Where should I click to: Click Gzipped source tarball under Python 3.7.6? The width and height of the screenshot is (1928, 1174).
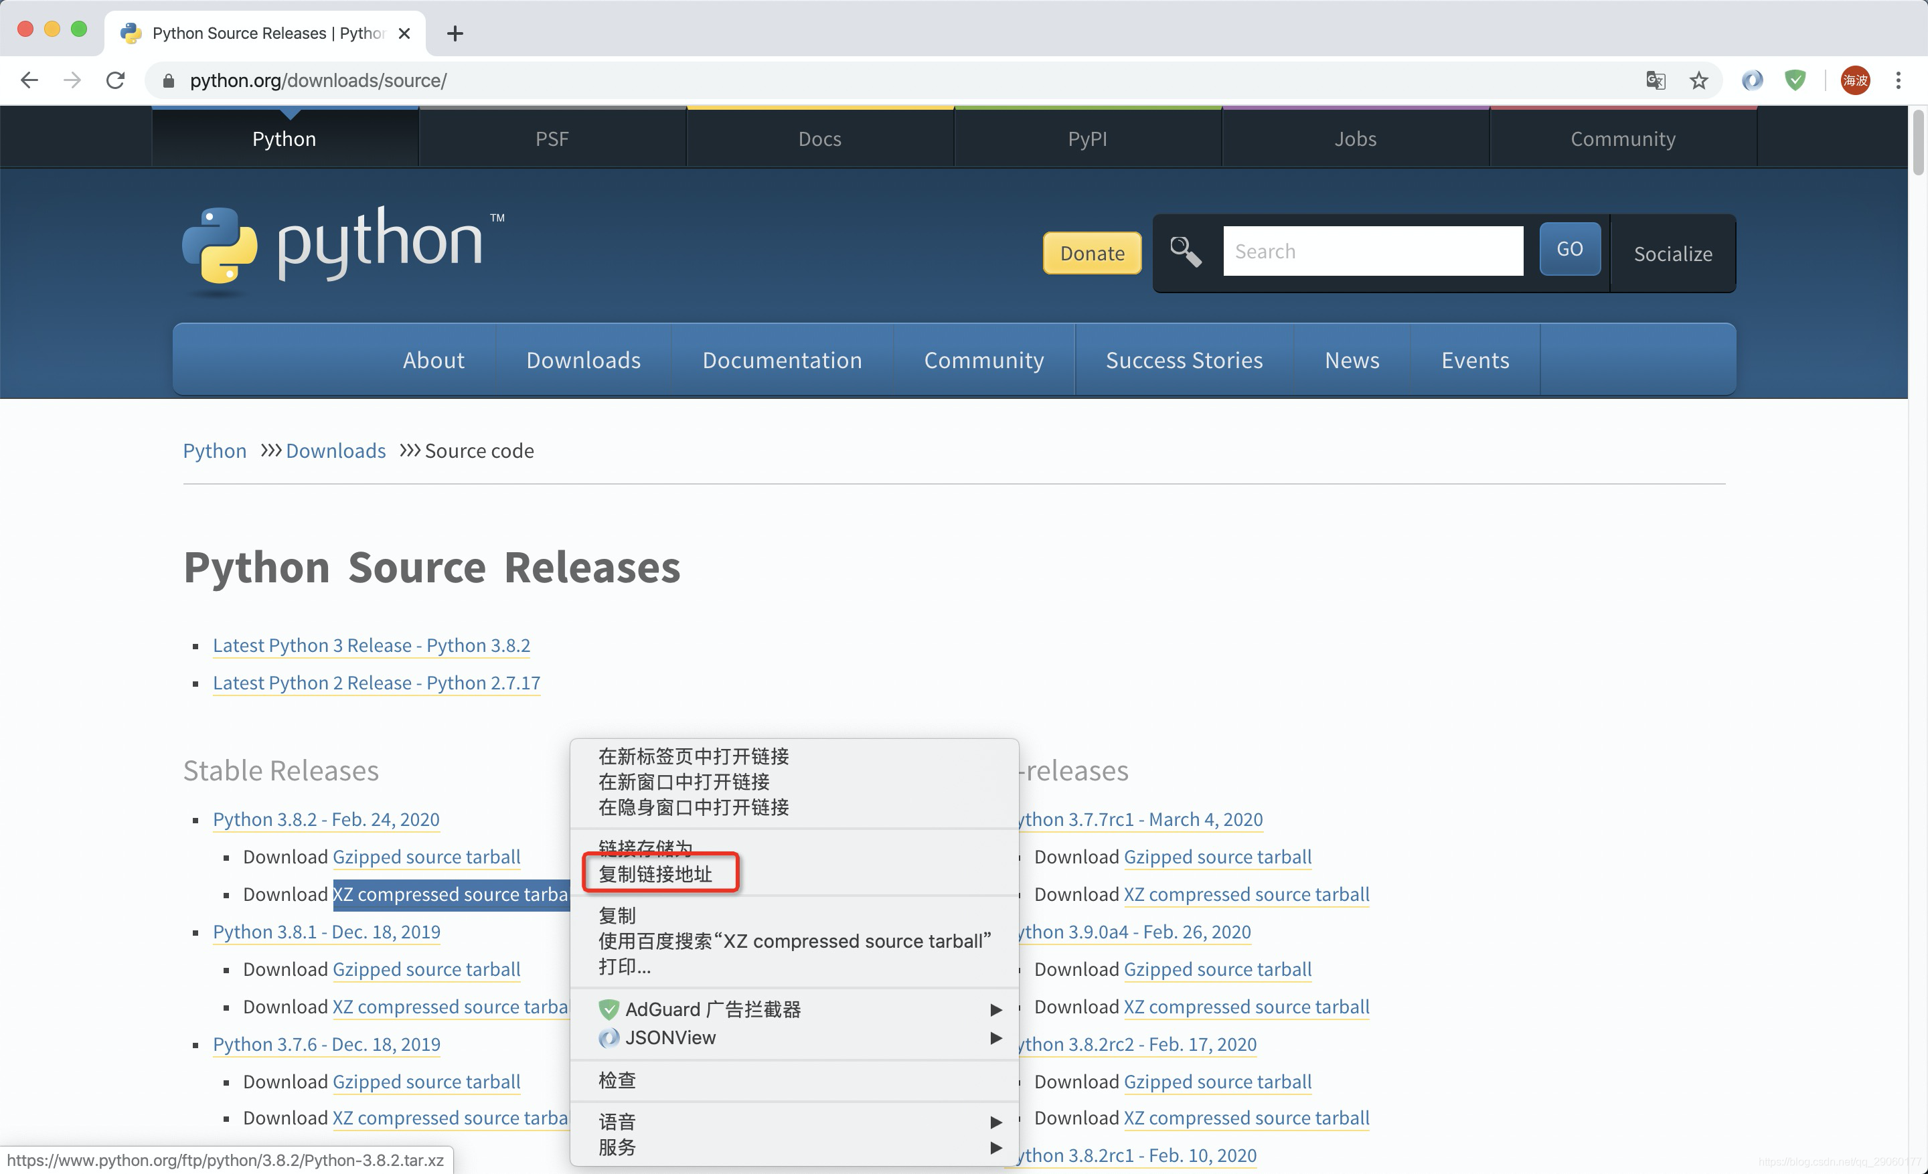pyautogui.click(x=426, y=1082)
